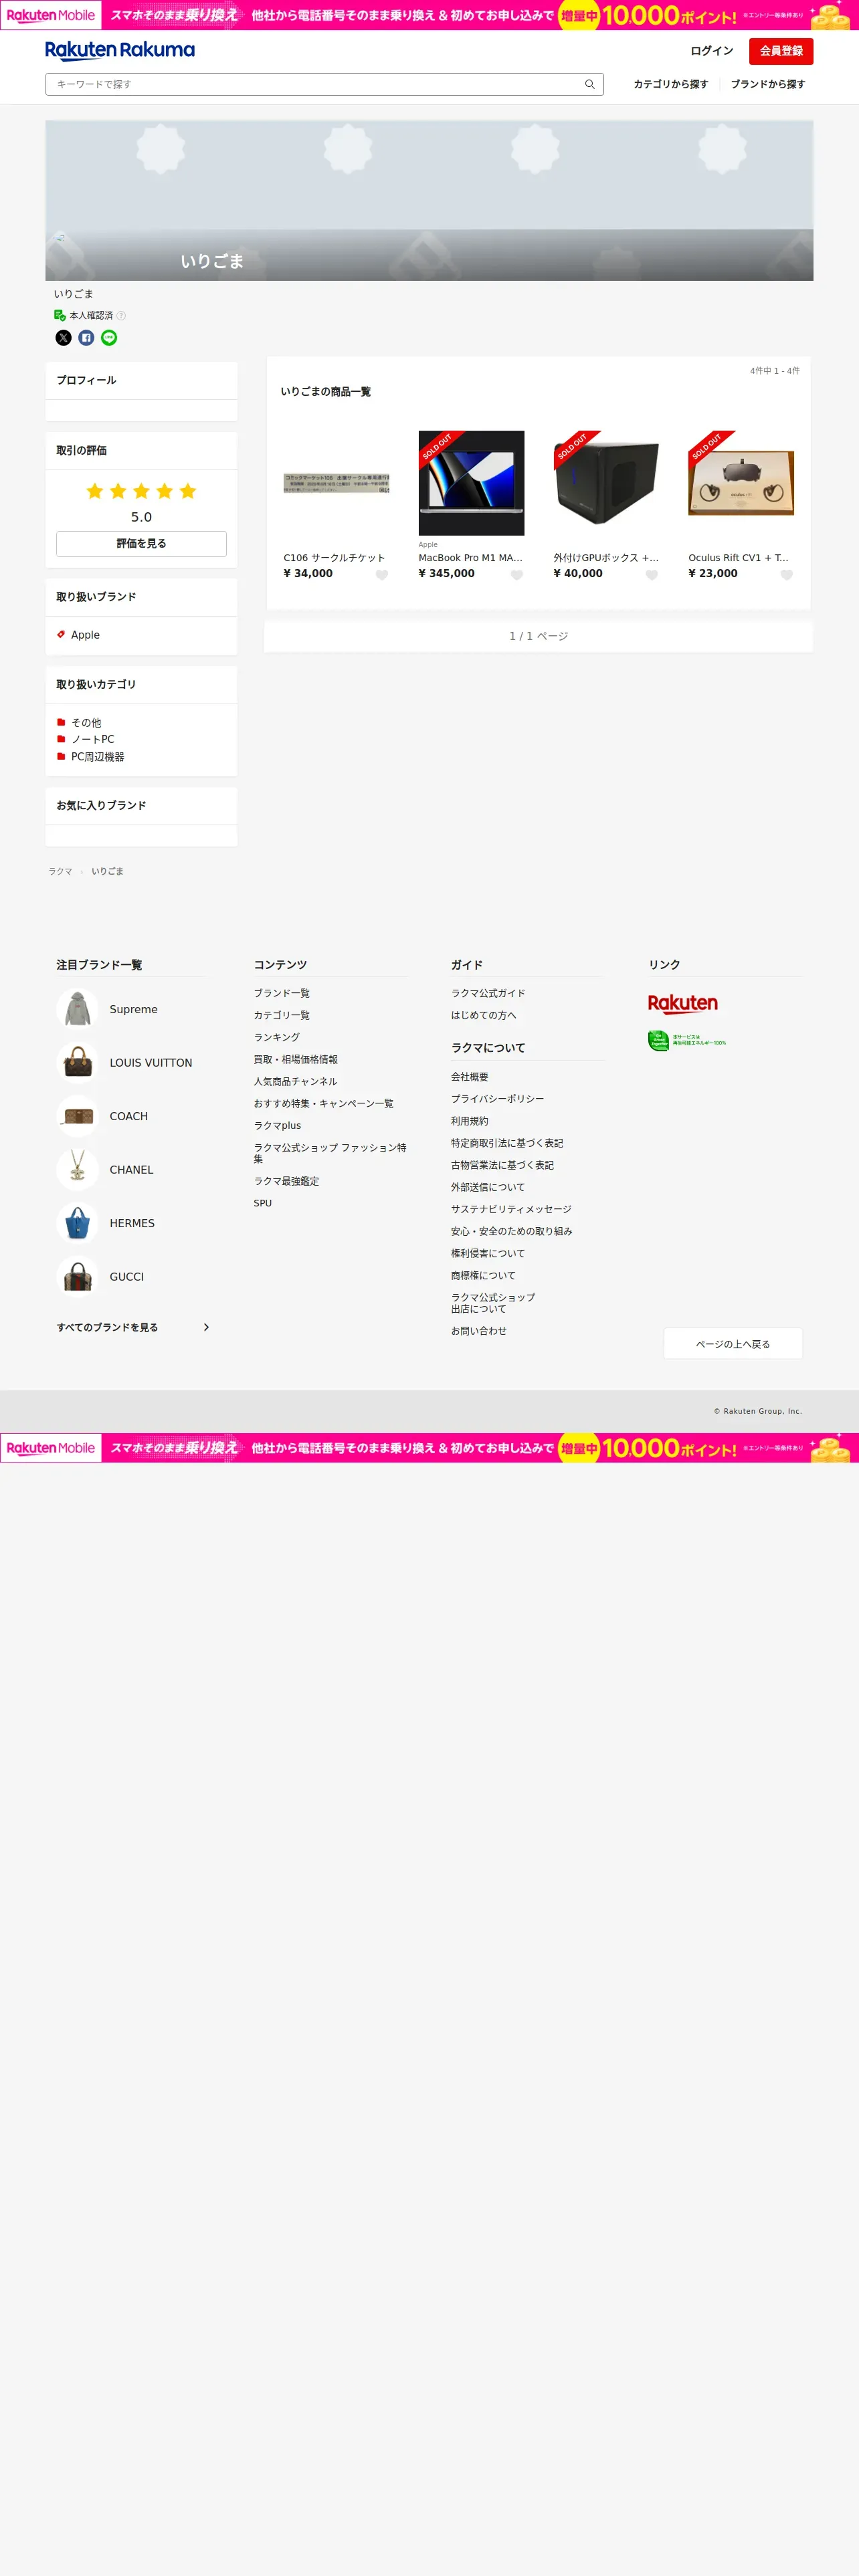
Task: Open SPU footer link
Action: point(263,1203)
